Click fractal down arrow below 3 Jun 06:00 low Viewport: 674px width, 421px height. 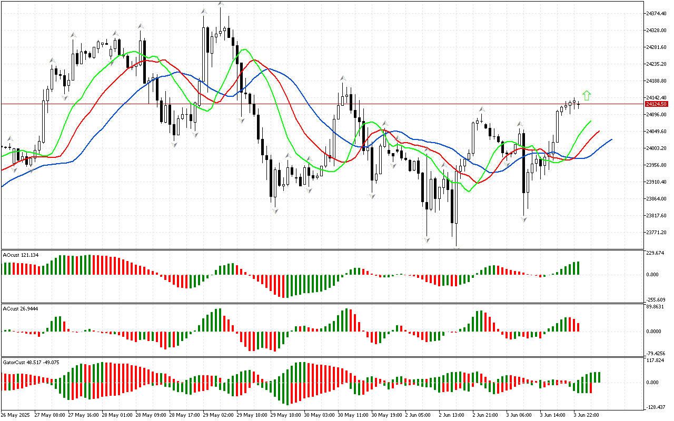tap(524, 218)
